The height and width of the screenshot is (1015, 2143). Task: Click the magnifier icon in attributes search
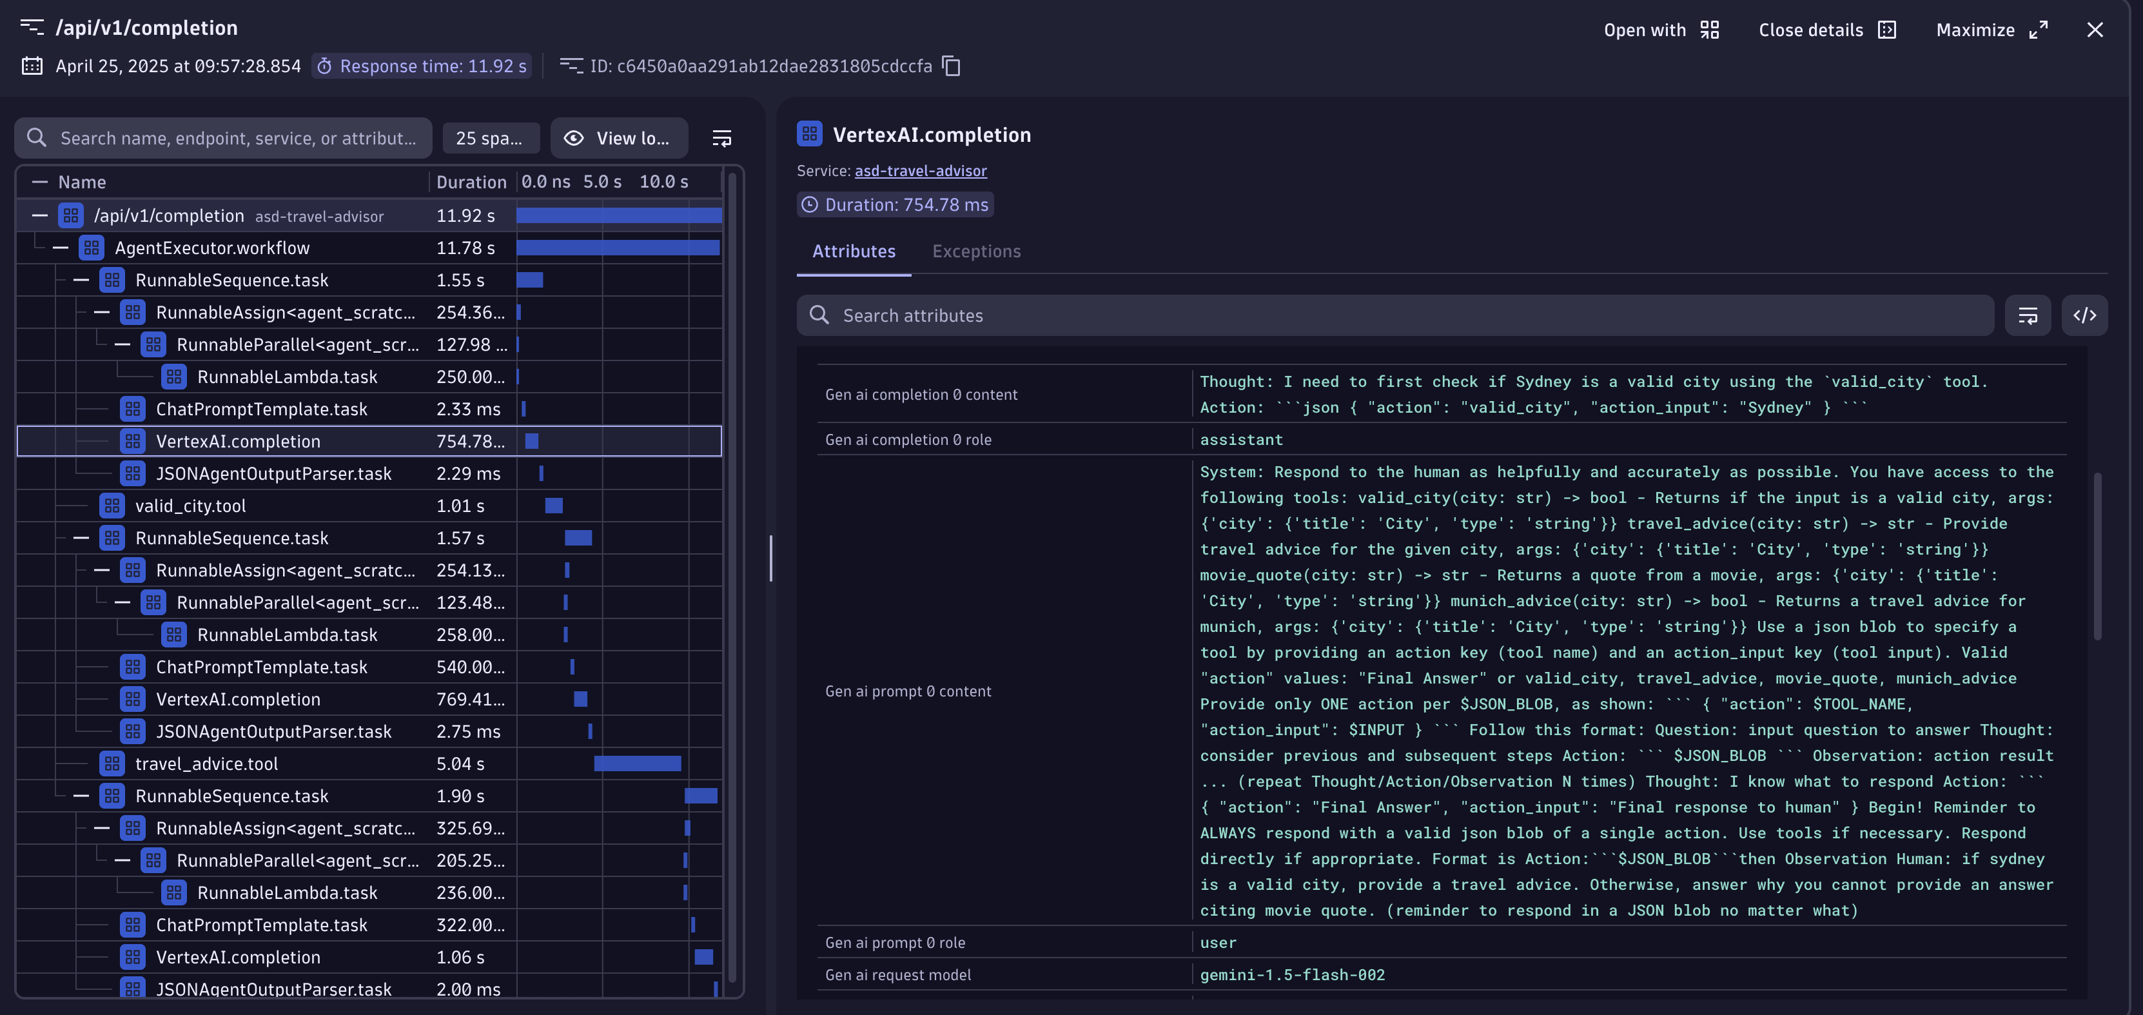[x=819, y=315]
